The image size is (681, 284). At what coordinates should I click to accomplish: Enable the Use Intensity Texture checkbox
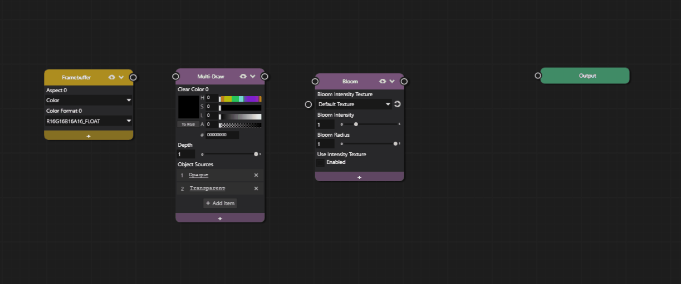point(320,163)
